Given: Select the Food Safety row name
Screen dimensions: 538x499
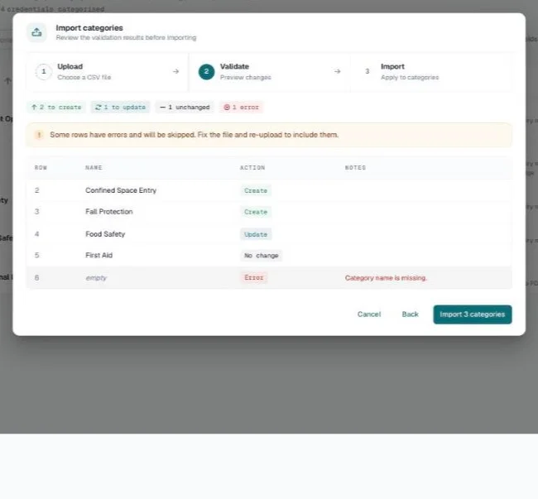Looking at the screenshot, I should tap(105, 234).
